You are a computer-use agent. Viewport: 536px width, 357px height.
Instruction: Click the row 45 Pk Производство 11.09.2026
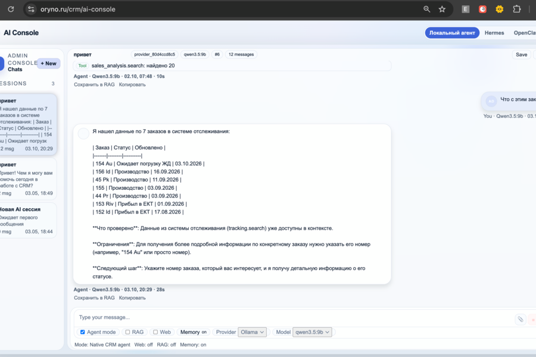(x=137, y=180)
